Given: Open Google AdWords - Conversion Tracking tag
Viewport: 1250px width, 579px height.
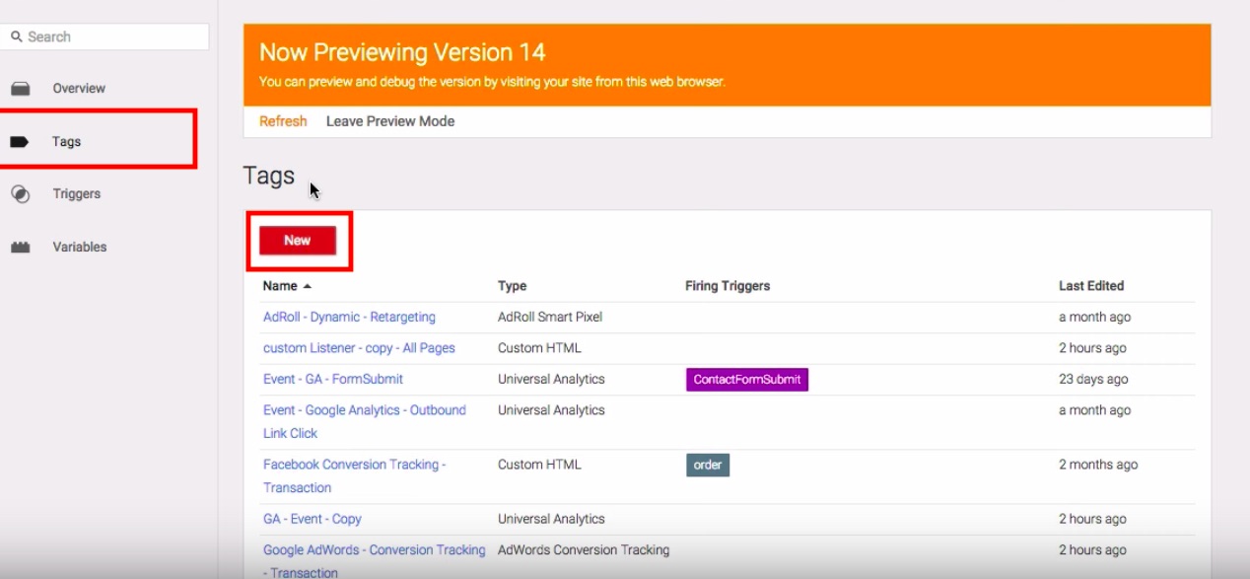Looking at the screenshot, I should [375, 560].
